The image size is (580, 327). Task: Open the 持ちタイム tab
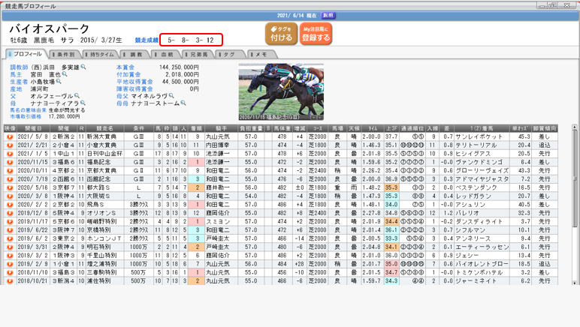[101, 55]
